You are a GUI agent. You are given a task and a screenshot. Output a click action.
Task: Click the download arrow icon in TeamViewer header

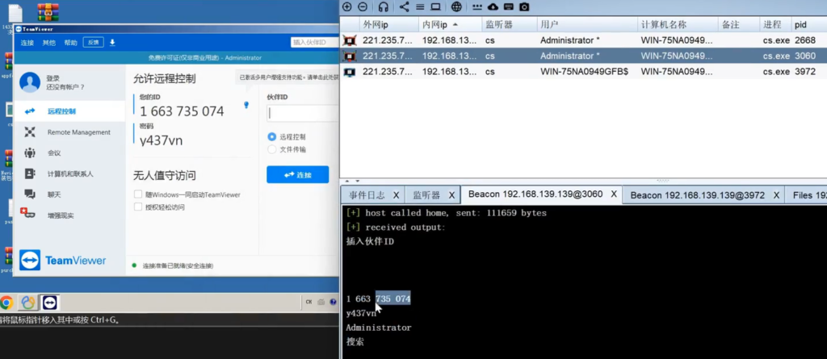(112, 42)
